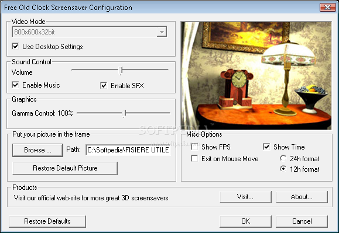The image size is (339, 233).
Task: Uncheck the Enable SFX option
Action: click(x=104, y=85)
